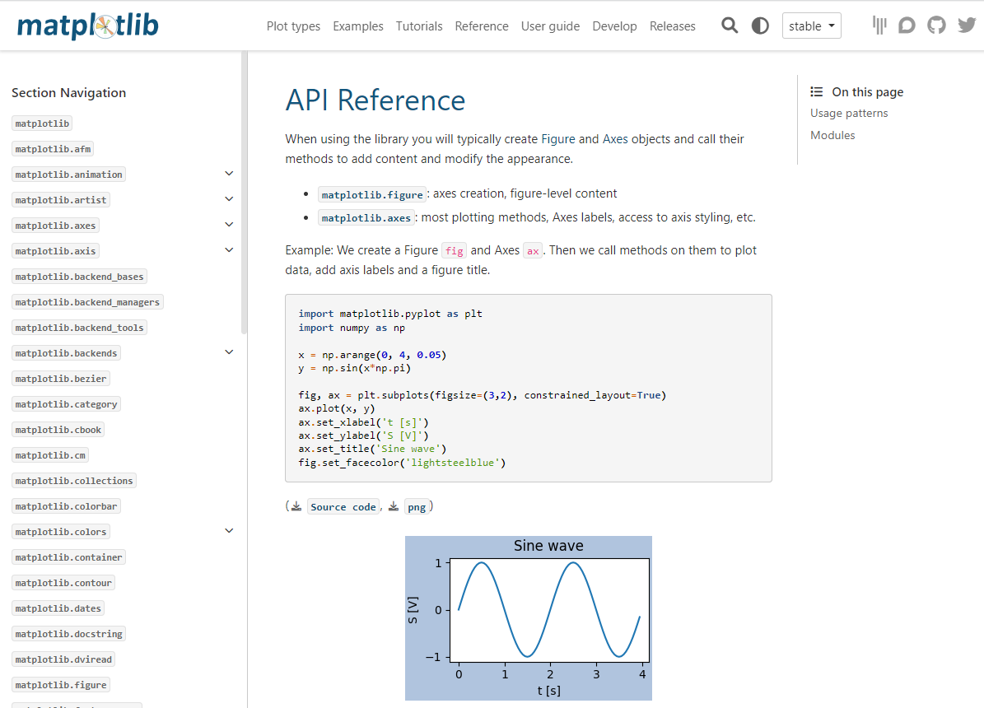The image size is (984, 708).
Task: Click the inline ax code label
Action: [533, 251]
